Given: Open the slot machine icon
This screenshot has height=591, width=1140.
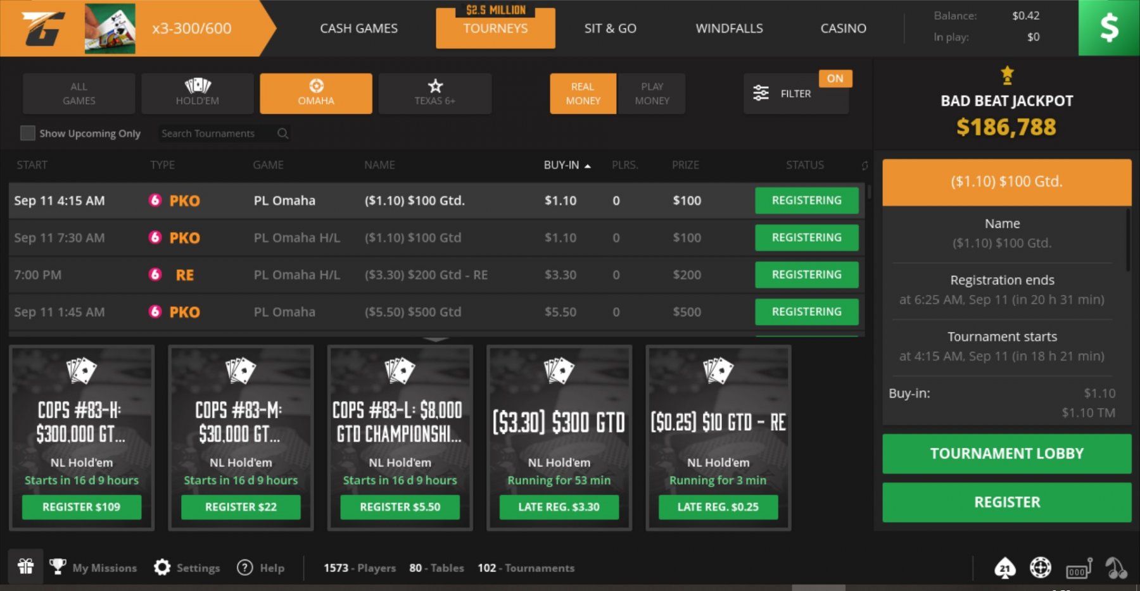Looking at the screenshot, I should 1079,568.
